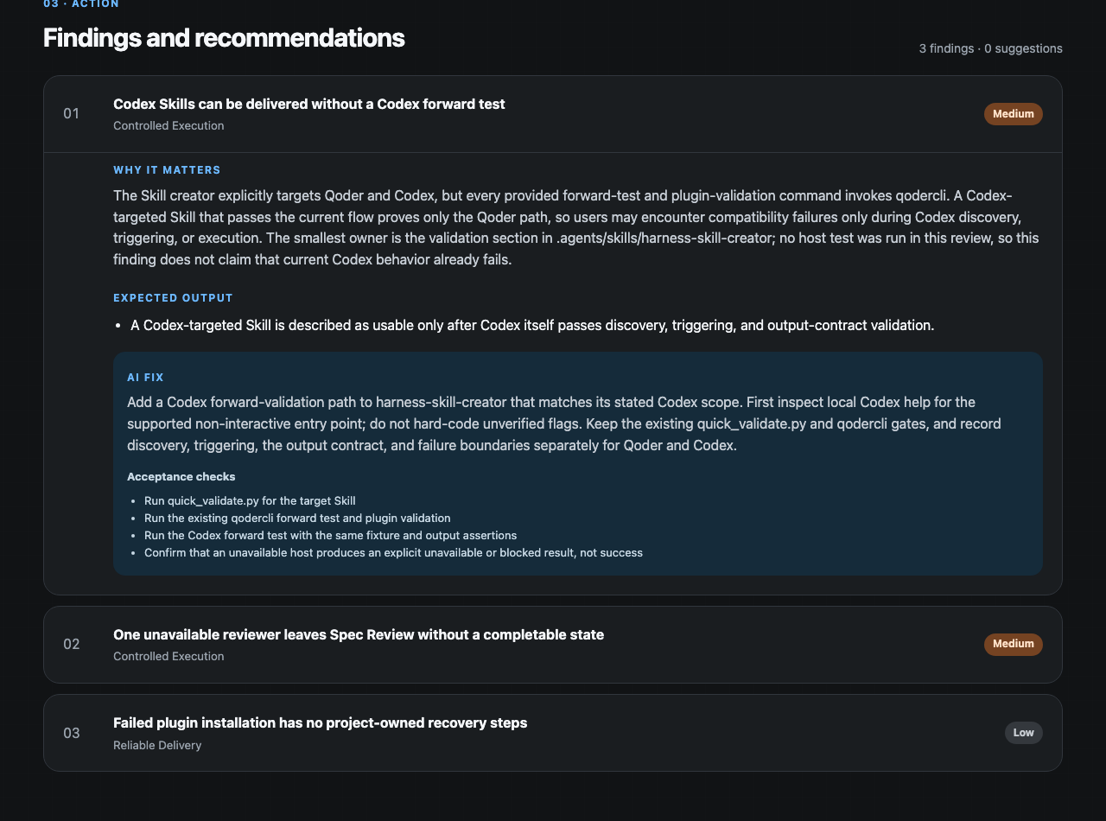The height and width of the screenshot is (821, 1106).
Task: Expand the unavailable reviewer Spec Review finding
Action: pyautogui.click(x=553, y=645)
